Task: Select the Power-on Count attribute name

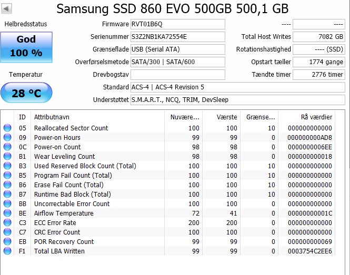Action: click(57, 147)
